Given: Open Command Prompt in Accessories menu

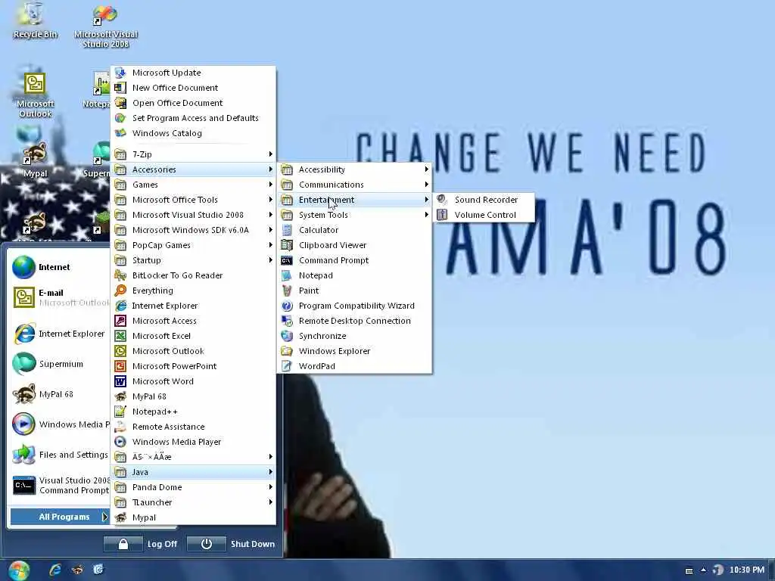Looking at the screenshot, I should 354,260.
